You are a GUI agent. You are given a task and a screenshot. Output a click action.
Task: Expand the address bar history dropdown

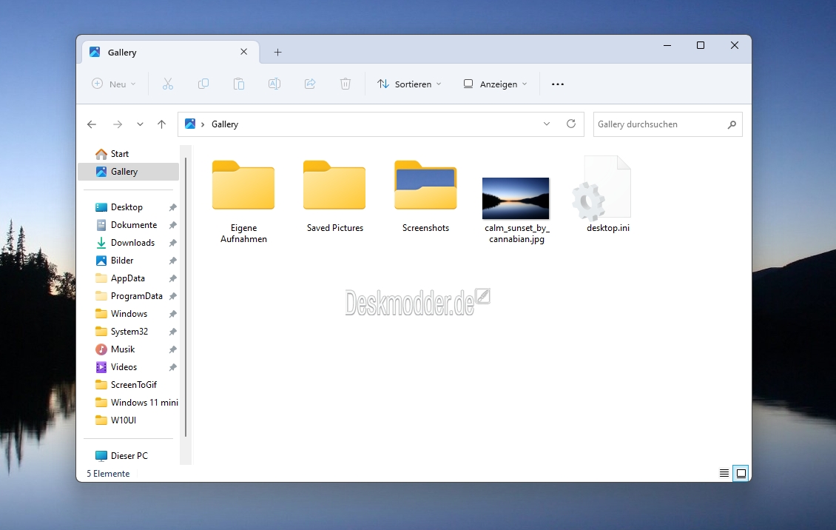[547, 124]
